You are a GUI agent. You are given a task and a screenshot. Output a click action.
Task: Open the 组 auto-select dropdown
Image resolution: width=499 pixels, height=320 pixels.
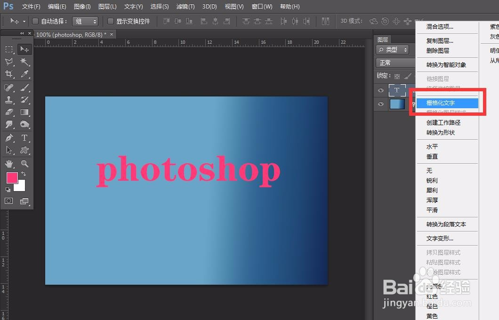click(85, 21)
